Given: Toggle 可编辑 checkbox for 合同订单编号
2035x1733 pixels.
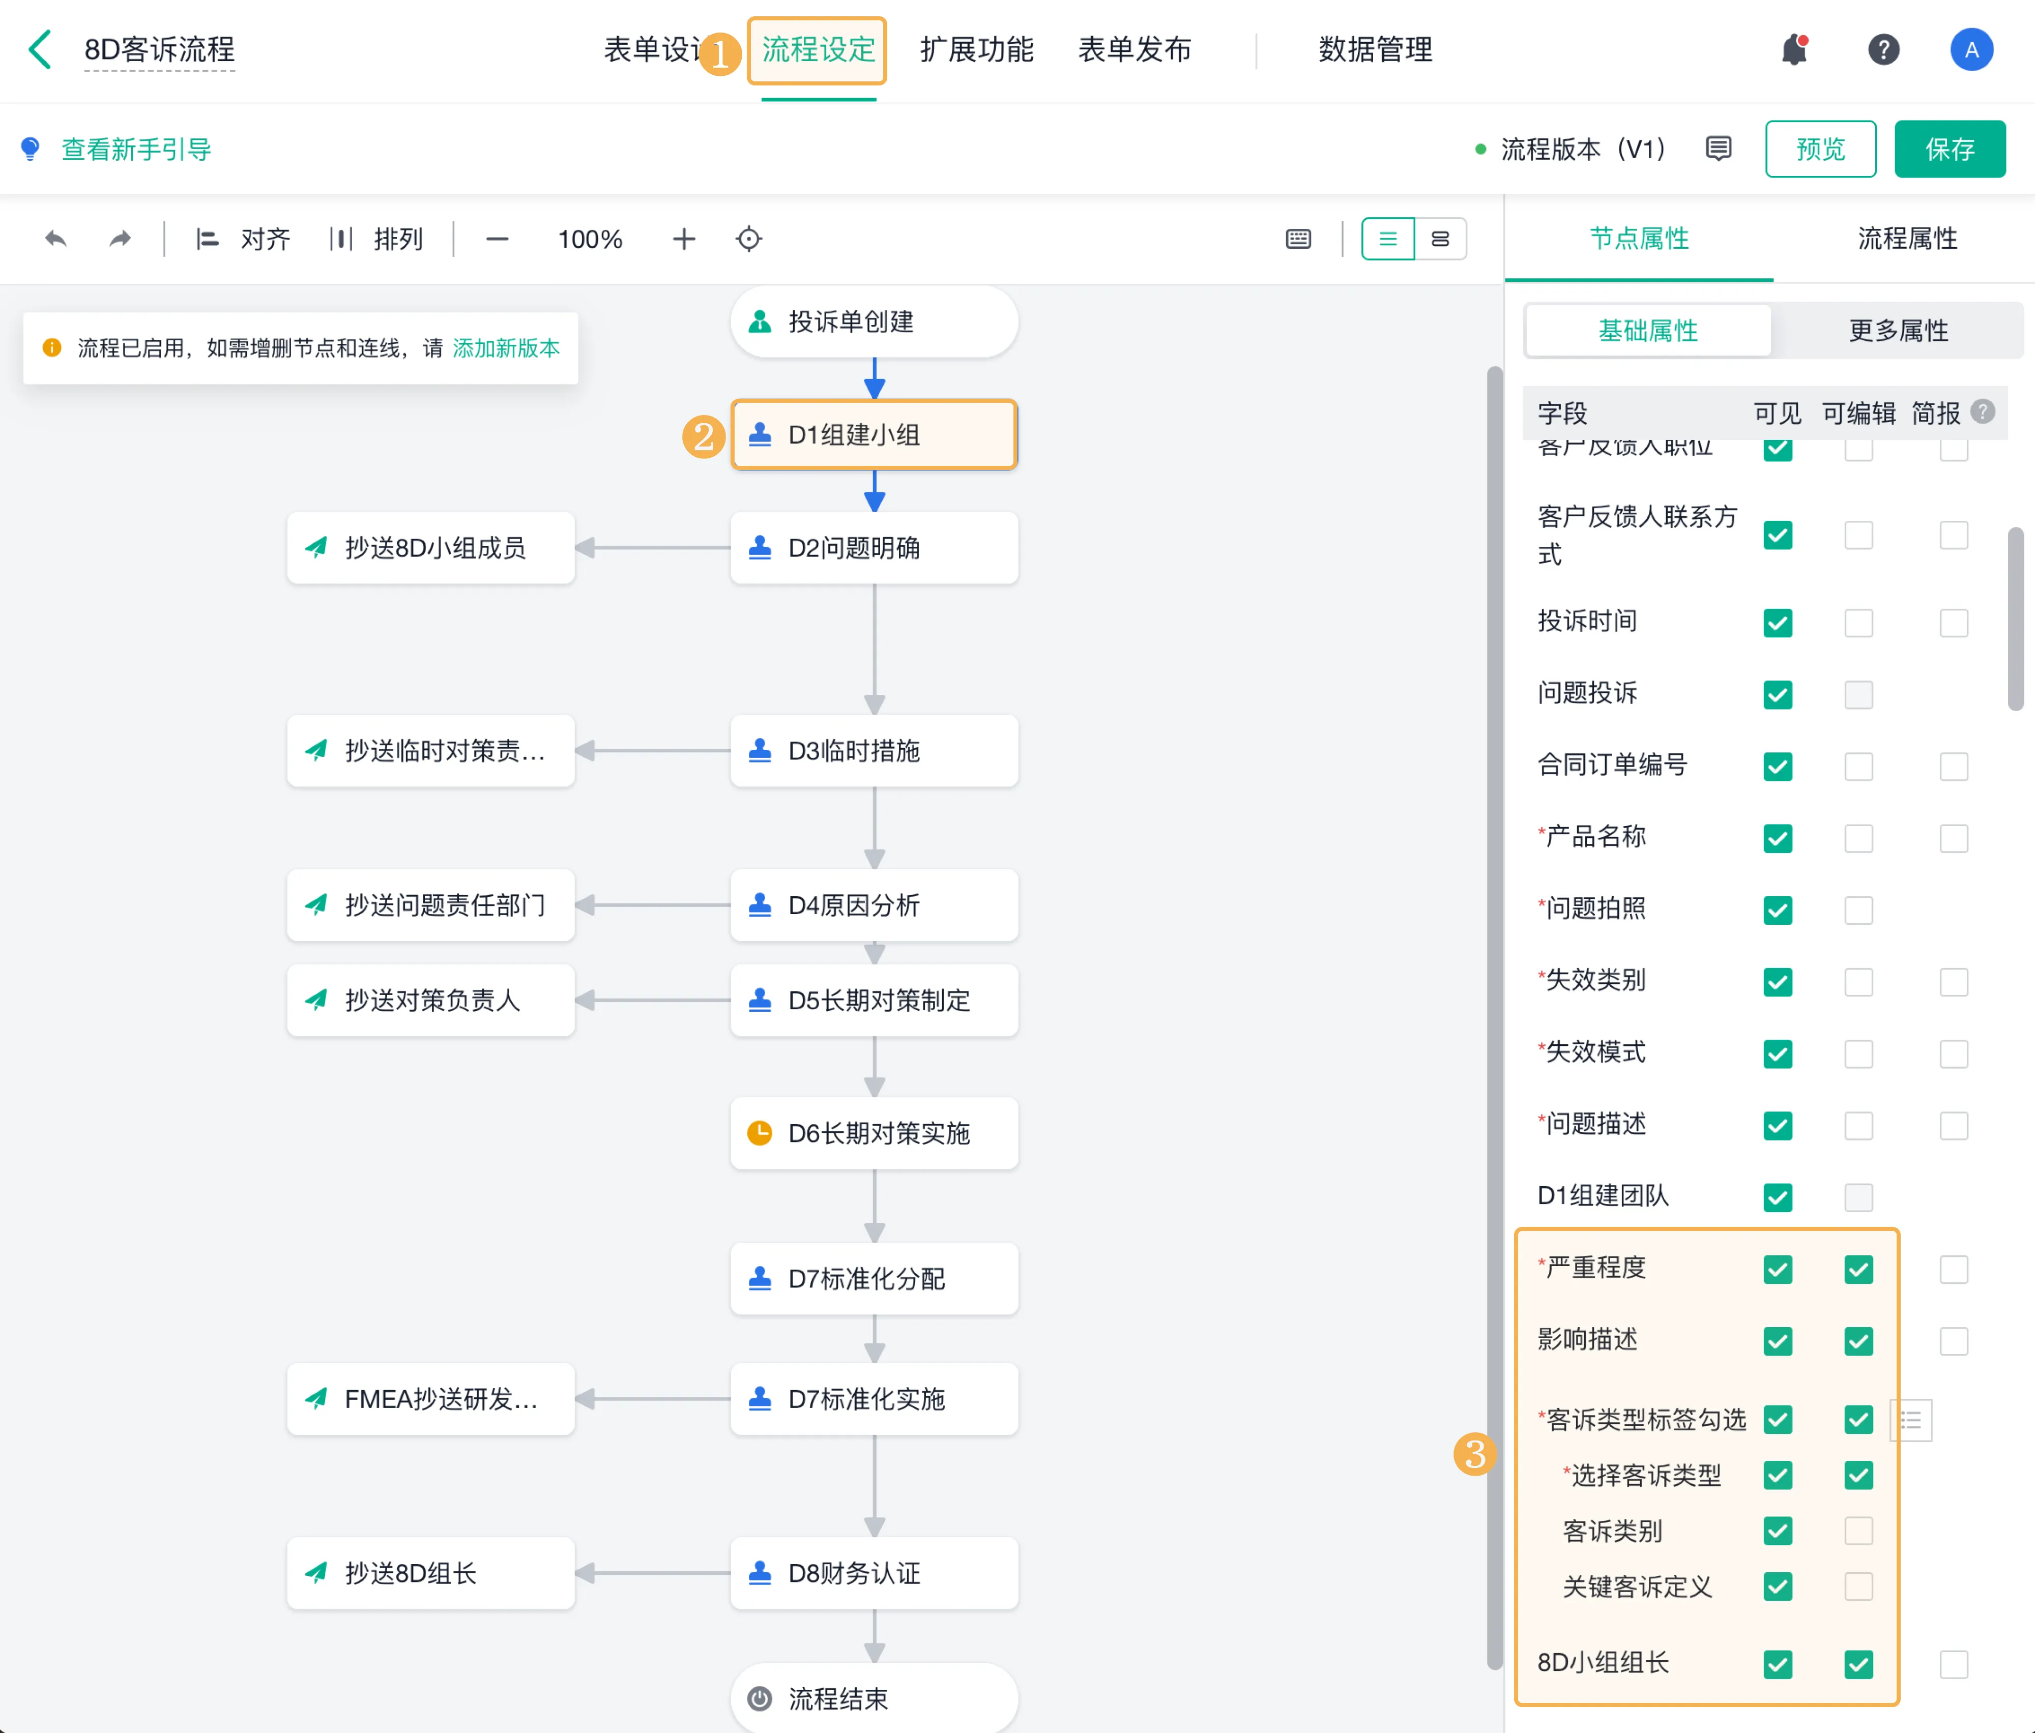Looking at the screenshot, I should pos(1858,766).
